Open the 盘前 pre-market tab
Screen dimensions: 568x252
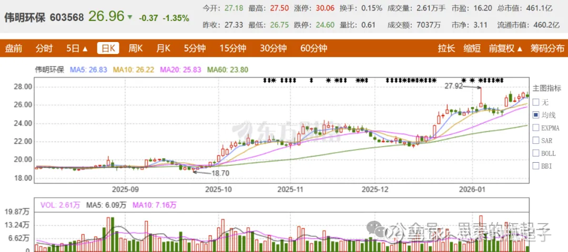pyautogui.click(x=13, y=48)
